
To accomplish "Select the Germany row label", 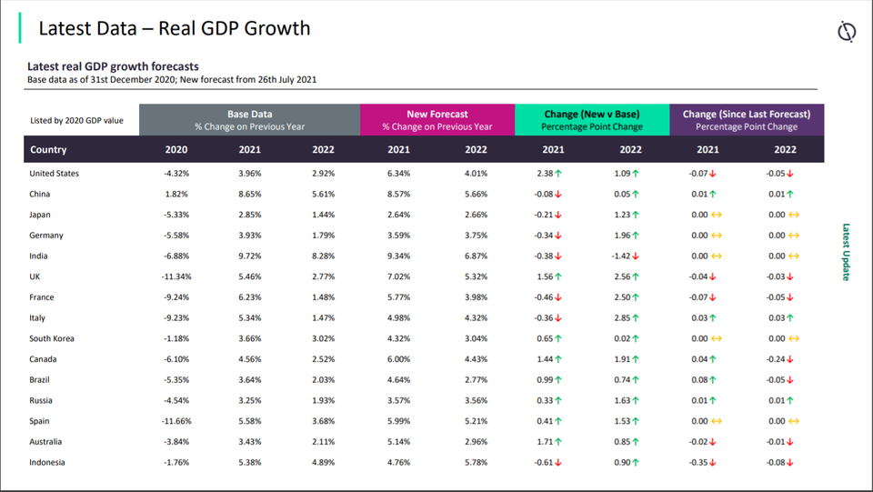I will (x=46, y=236).
